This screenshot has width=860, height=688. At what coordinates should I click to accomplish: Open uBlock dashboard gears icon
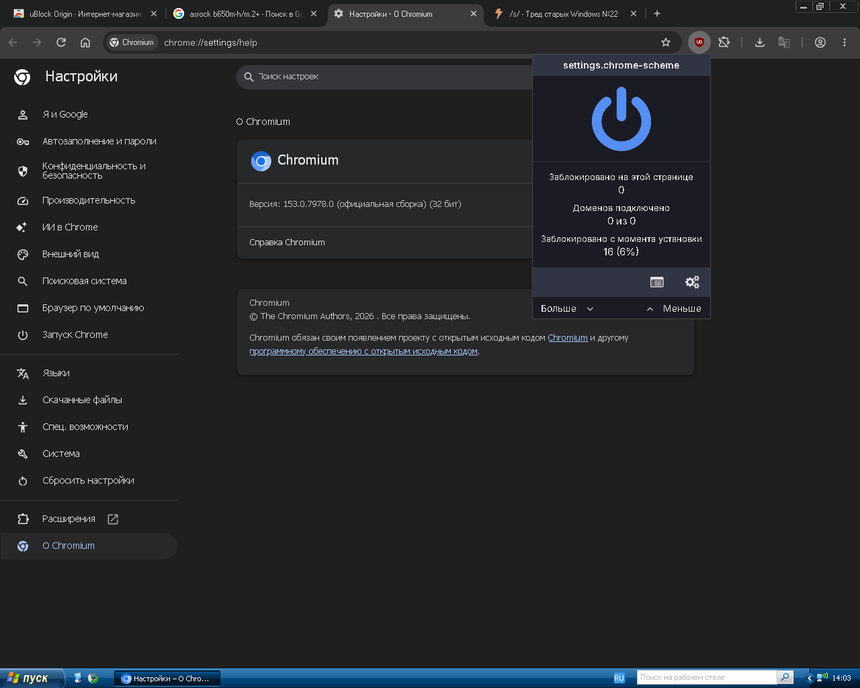(692, 282)
